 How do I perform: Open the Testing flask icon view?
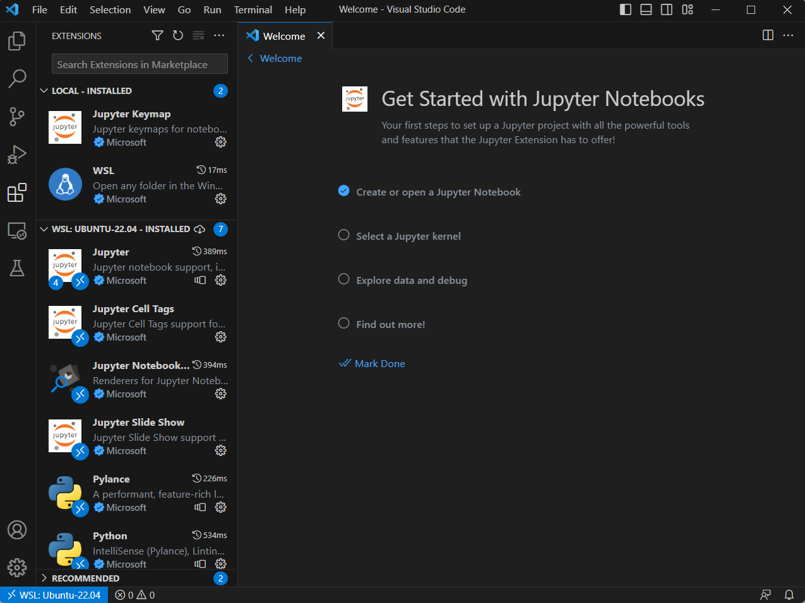(17, 268)
